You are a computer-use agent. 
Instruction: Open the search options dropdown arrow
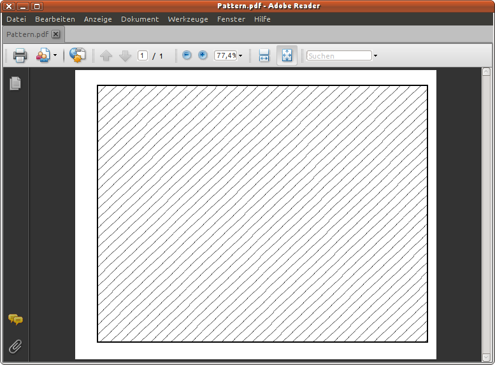tap(375, 56)
